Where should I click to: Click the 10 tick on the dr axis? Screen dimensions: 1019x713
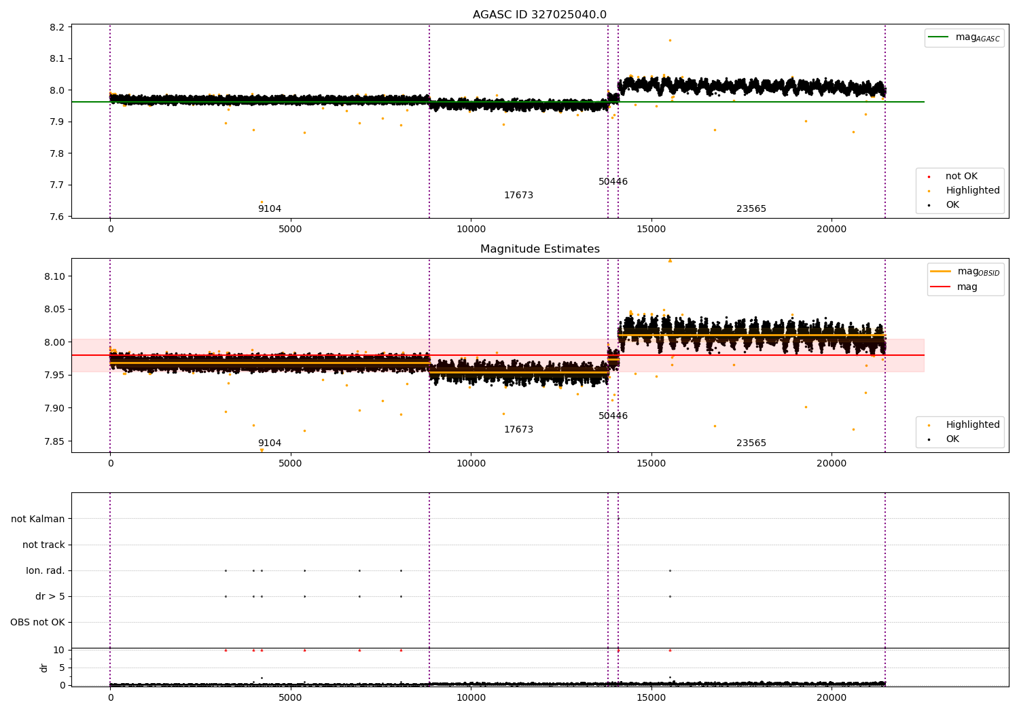(59, 650)
